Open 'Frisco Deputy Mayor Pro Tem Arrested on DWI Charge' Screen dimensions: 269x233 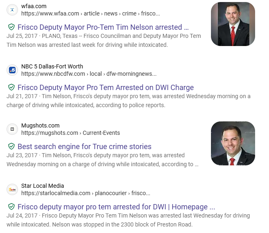click(105, 87)
